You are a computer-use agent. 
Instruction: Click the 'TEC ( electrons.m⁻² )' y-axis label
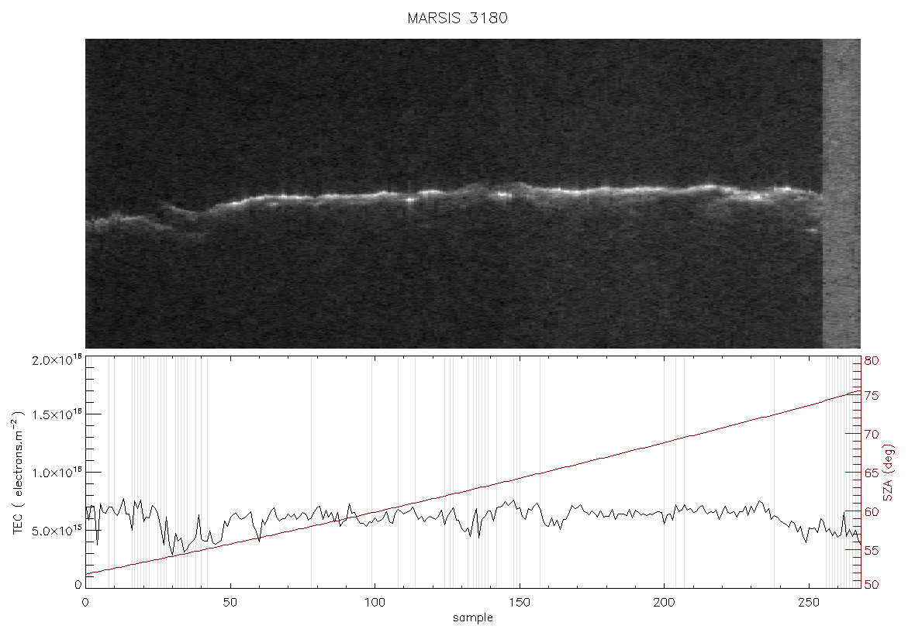coord(18,473)
